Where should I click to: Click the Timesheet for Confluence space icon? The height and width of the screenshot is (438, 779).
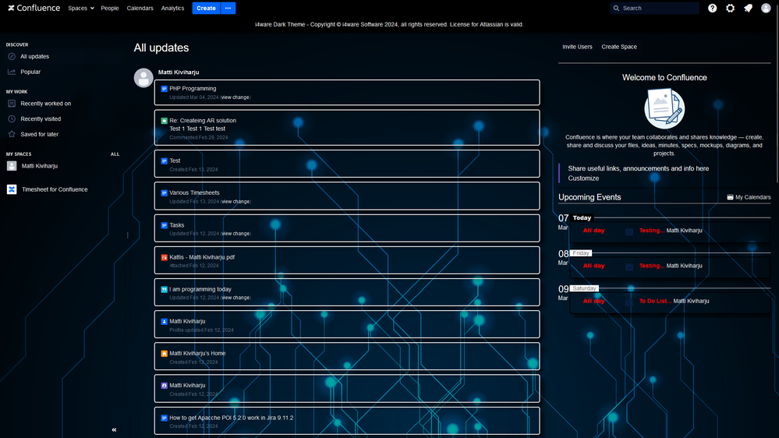click(x=12, y=189)
